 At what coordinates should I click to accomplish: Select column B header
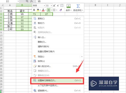coord(22,5)
